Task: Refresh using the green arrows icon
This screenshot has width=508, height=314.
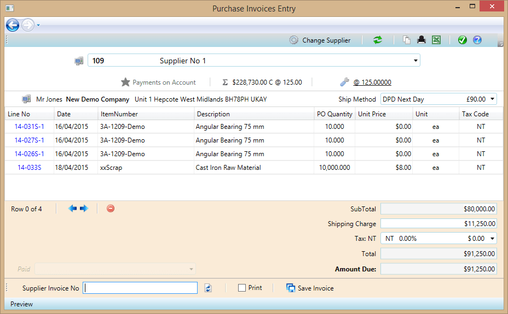Action: pos(377,40)
